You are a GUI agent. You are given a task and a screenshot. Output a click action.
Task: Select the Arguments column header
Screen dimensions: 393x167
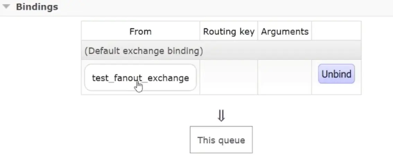285,31
